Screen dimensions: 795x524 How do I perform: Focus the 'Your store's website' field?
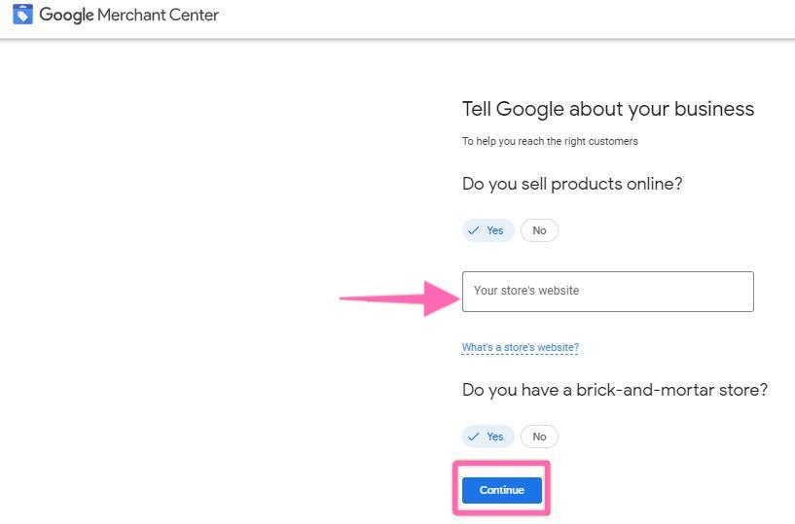607,292
